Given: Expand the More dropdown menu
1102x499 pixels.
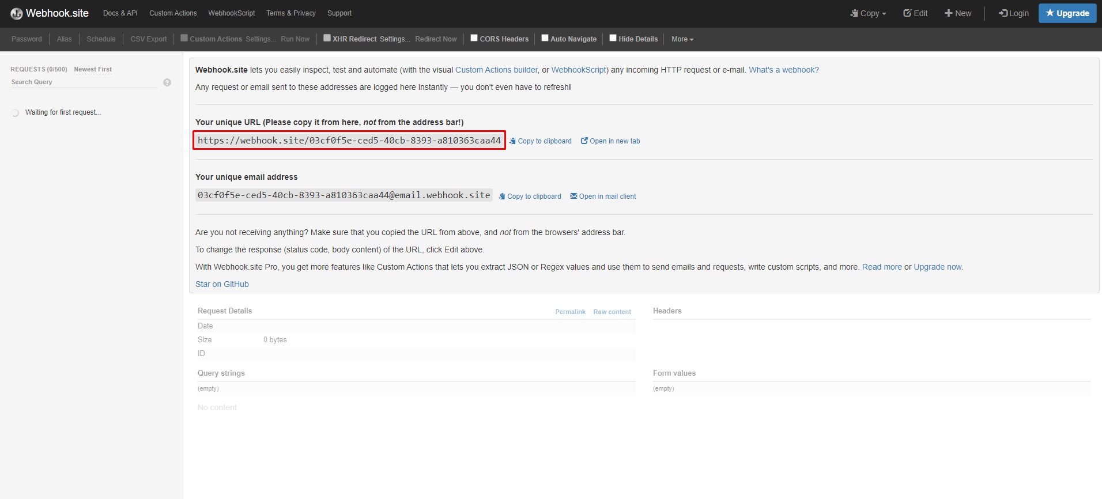Looking at the screenshot, I should pyautogui.click(x=682, y=39).
